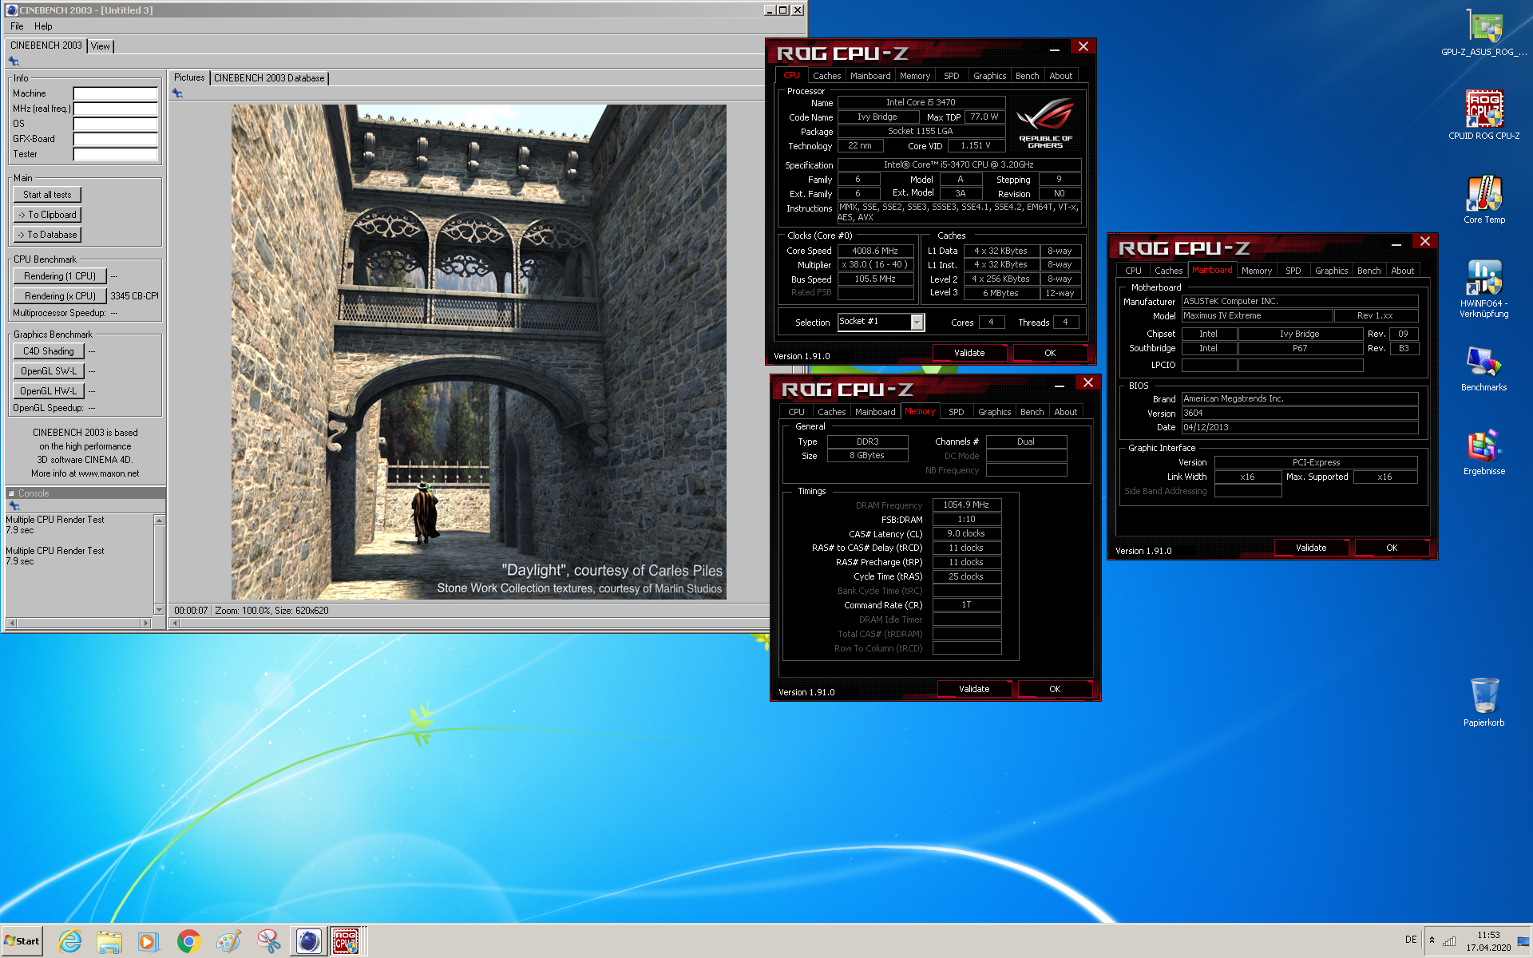
Task: Run the OpenGL HW-L test
Action: [49, 391]
